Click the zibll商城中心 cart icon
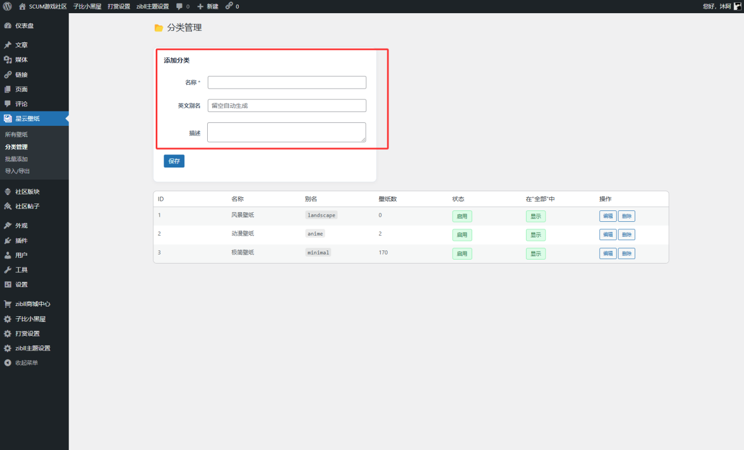The width and height of the screenshot is (744, 450). [8, 304]
